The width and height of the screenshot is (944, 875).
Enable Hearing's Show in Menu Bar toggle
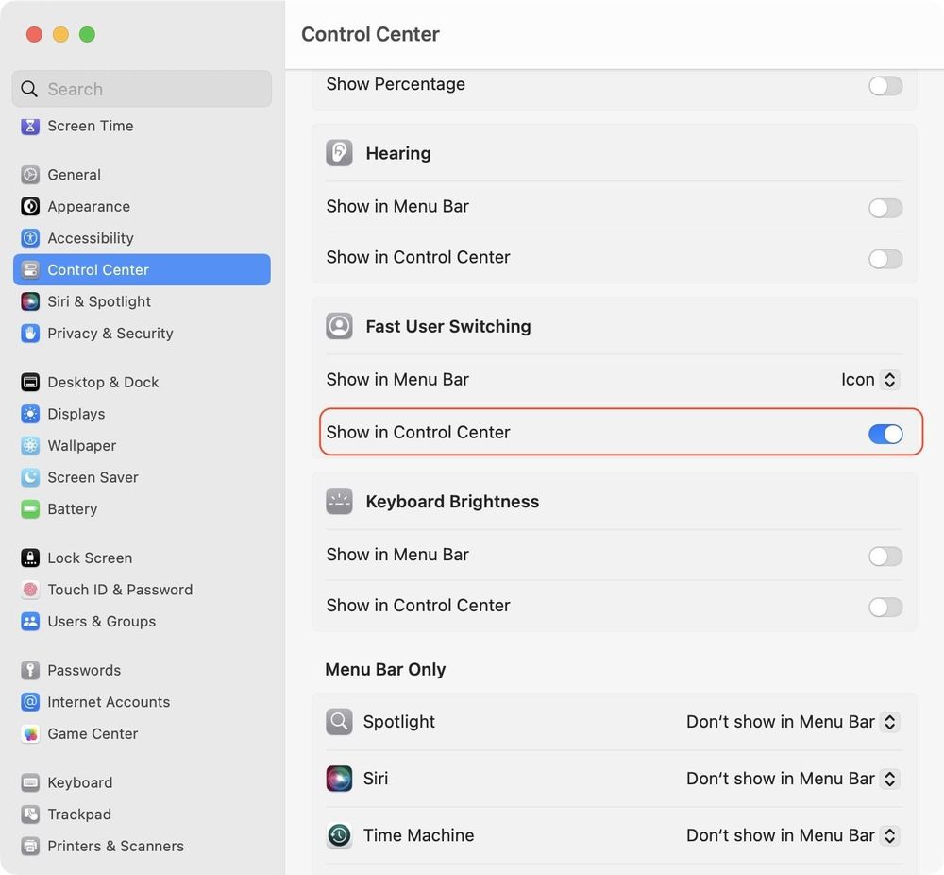(885, 208)
